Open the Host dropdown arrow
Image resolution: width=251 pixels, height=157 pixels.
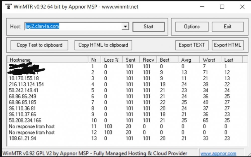click(x=125, y=26)
